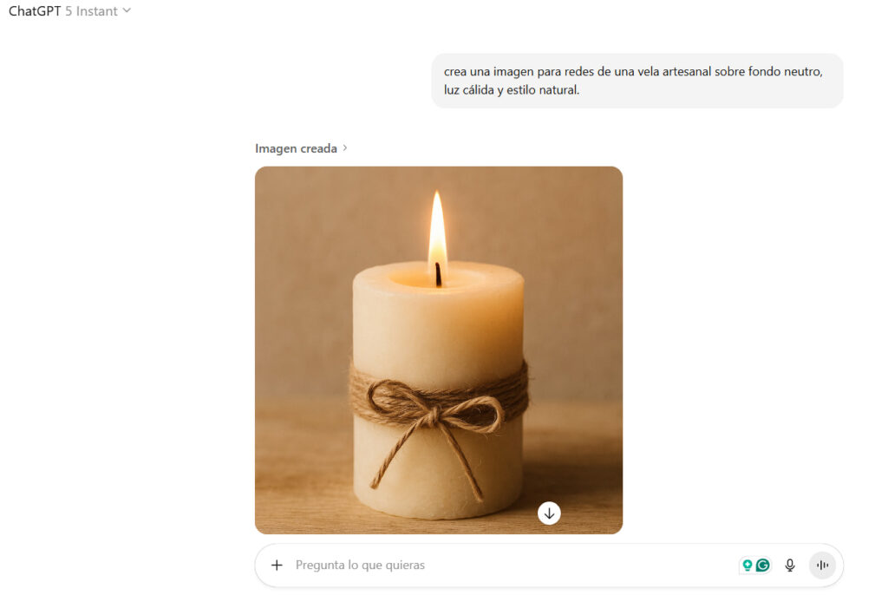Start dictation with the microphone icon
The height and width of the screenshot is (595, 888).
790,565
